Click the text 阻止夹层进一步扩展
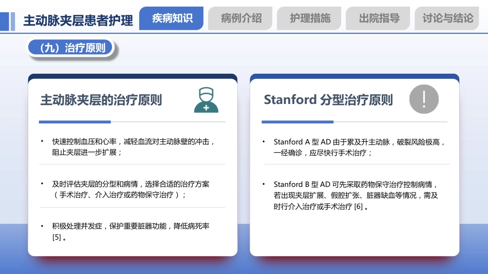This screenshot has height=274, width=488. click(x=84, y=152)
